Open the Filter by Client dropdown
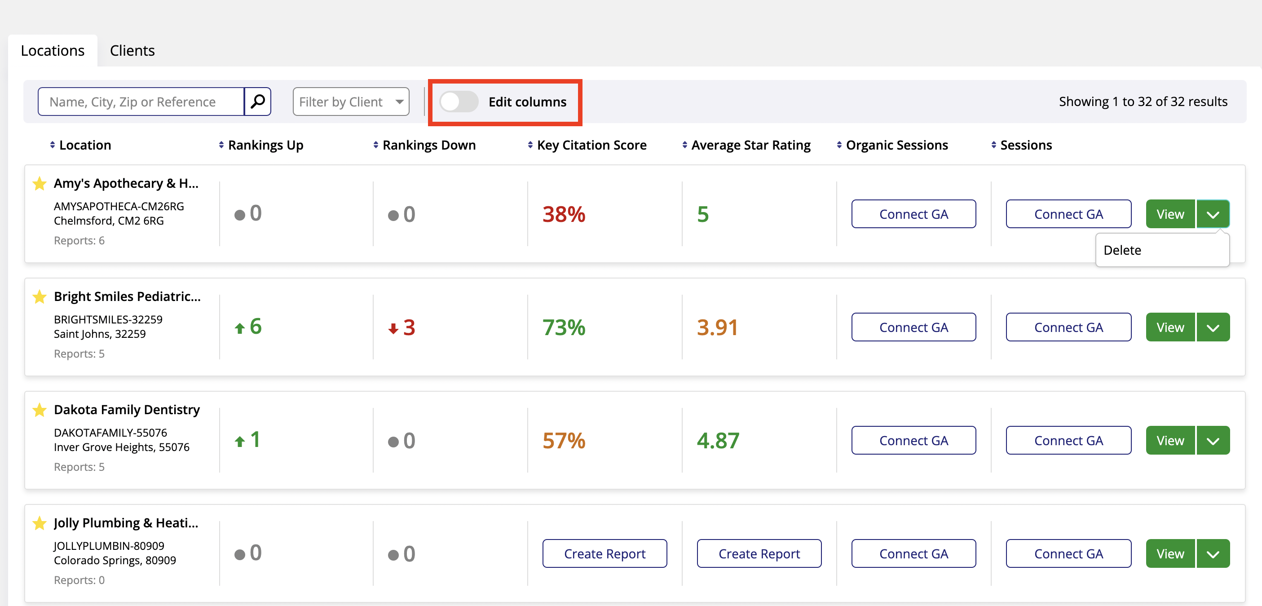 tap(351, 102)
